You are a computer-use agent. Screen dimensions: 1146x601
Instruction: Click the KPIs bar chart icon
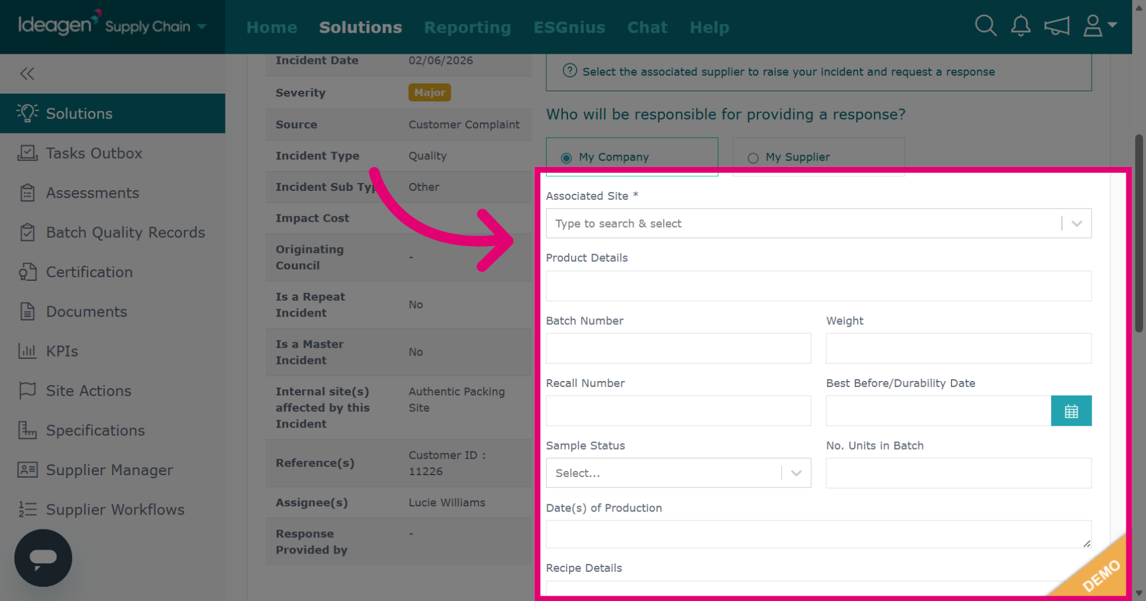[x=27, y=351]
